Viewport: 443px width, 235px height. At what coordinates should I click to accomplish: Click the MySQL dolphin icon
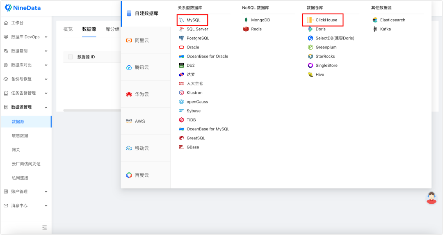[x=181, y=20]
